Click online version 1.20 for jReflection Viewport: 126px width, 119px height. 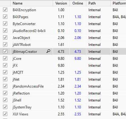tap(78, 93)
